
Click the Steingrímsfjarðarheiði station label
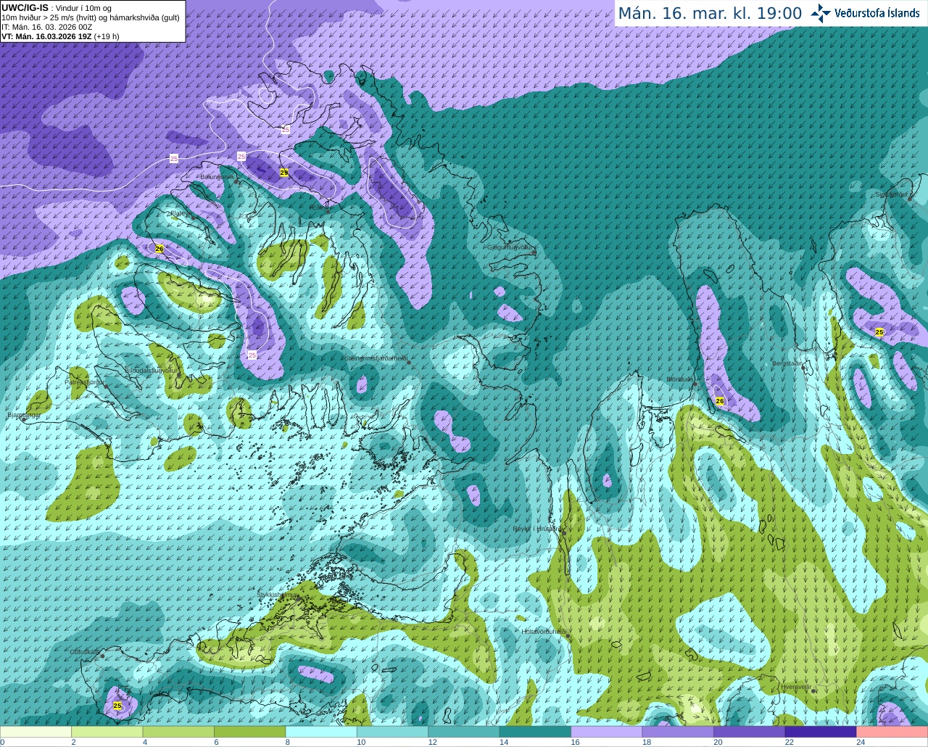click(x=375, y=358)
